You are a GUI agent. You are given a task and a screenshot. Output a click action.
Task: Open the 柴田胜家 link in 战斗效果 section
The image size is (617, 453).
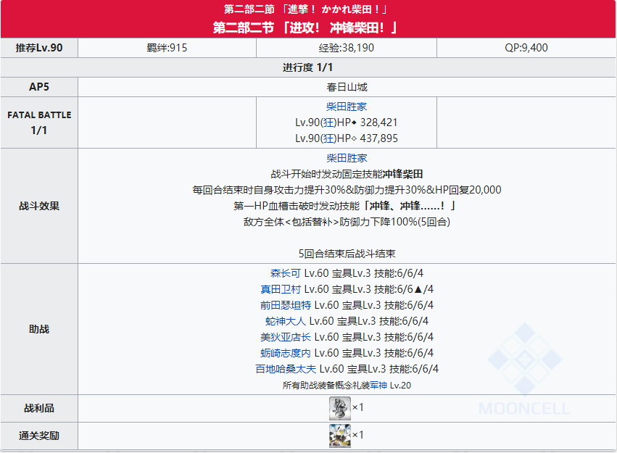pos(347,158)
